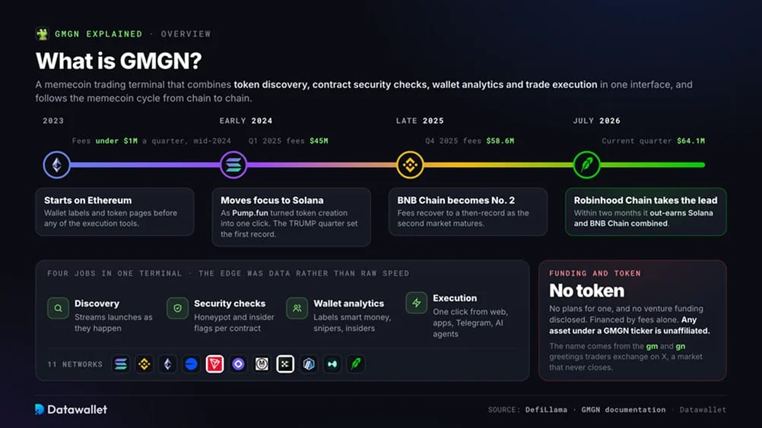The width and height of the screenshot is (762, 428).
Task: Click the 'LATE 2025' timeline date label
Action: [420, 121]
